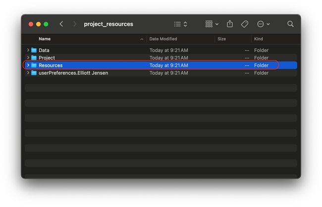Viewport: 322px width, 207px height.
Task: Sort by the Kind column header
Action: (x=259, y=39)
